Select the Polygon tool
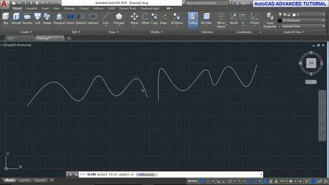Viewport: 329px width, 185px height. (x=119, y=18)
